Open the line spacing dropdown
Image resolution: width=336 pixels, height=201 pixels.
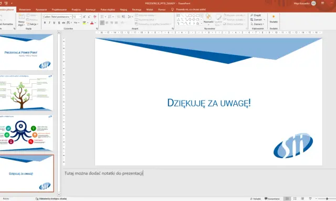tap(130, 17)
